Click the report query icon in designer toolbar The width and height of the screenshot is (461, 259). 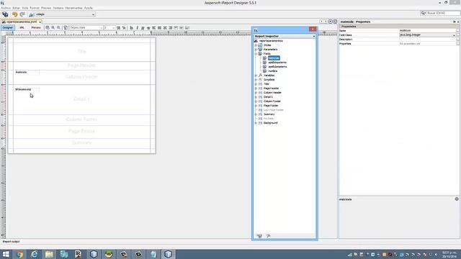tap(48, 27)
